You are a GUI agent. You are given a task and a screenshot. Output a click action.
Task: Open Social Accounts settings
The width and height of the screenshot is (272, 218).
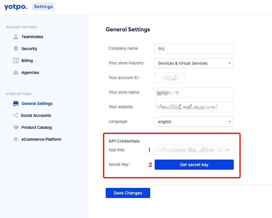[x=36, y=115]
